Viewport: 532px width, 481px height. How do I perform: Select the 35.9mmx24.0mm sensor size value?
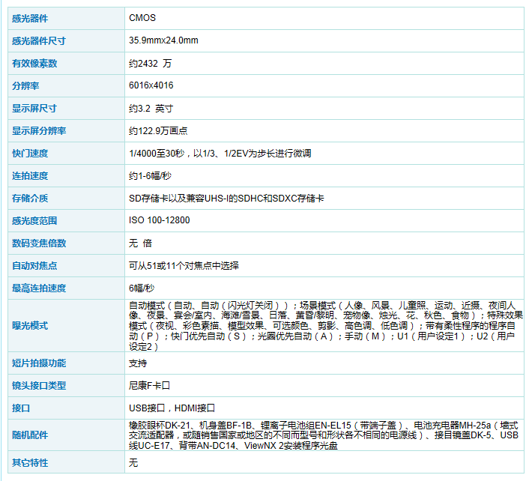163,40
